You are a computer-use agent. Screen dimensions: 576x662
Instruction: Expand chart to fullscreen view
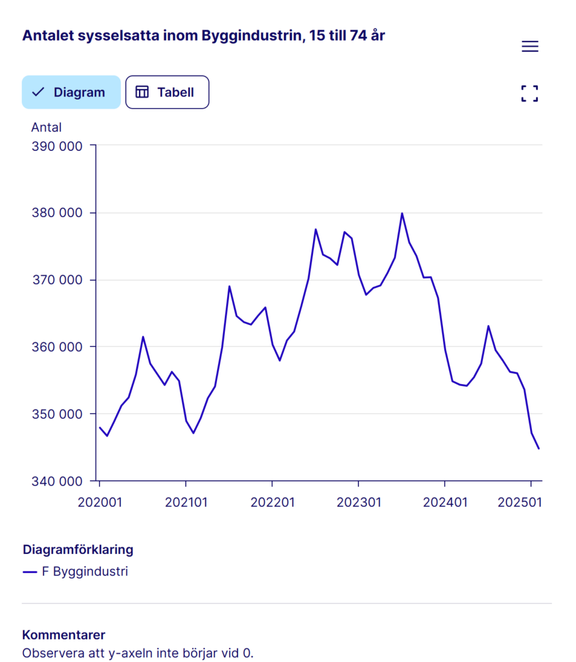pyautogui.click(x=529, y=93)
